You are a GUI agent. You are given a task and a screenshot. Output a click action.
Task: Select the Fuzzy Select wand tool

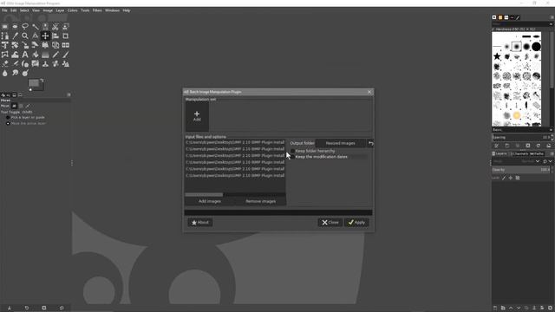[36, 27]
